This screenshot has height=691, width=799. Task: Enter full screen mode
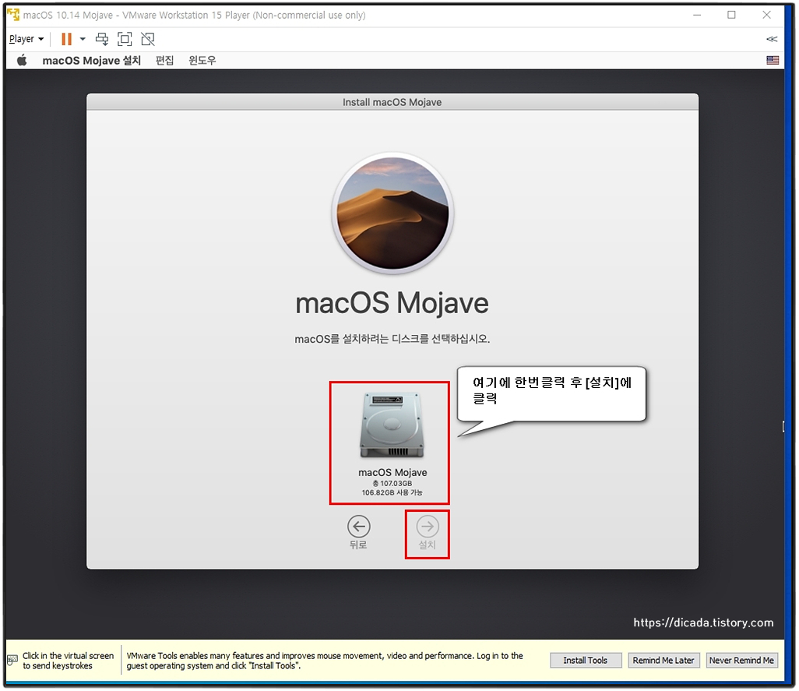pyautogui.click(x=125, y=39)
